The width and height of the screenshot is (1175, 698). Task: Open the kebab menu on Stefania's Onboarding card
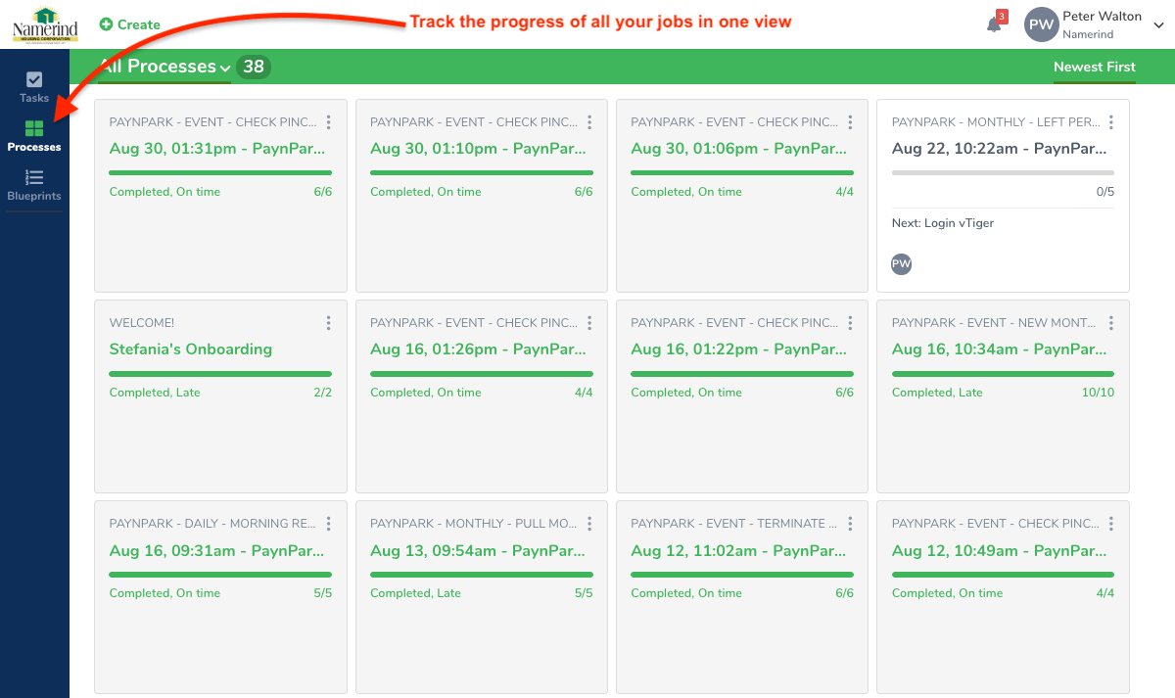tap(328, 322)
